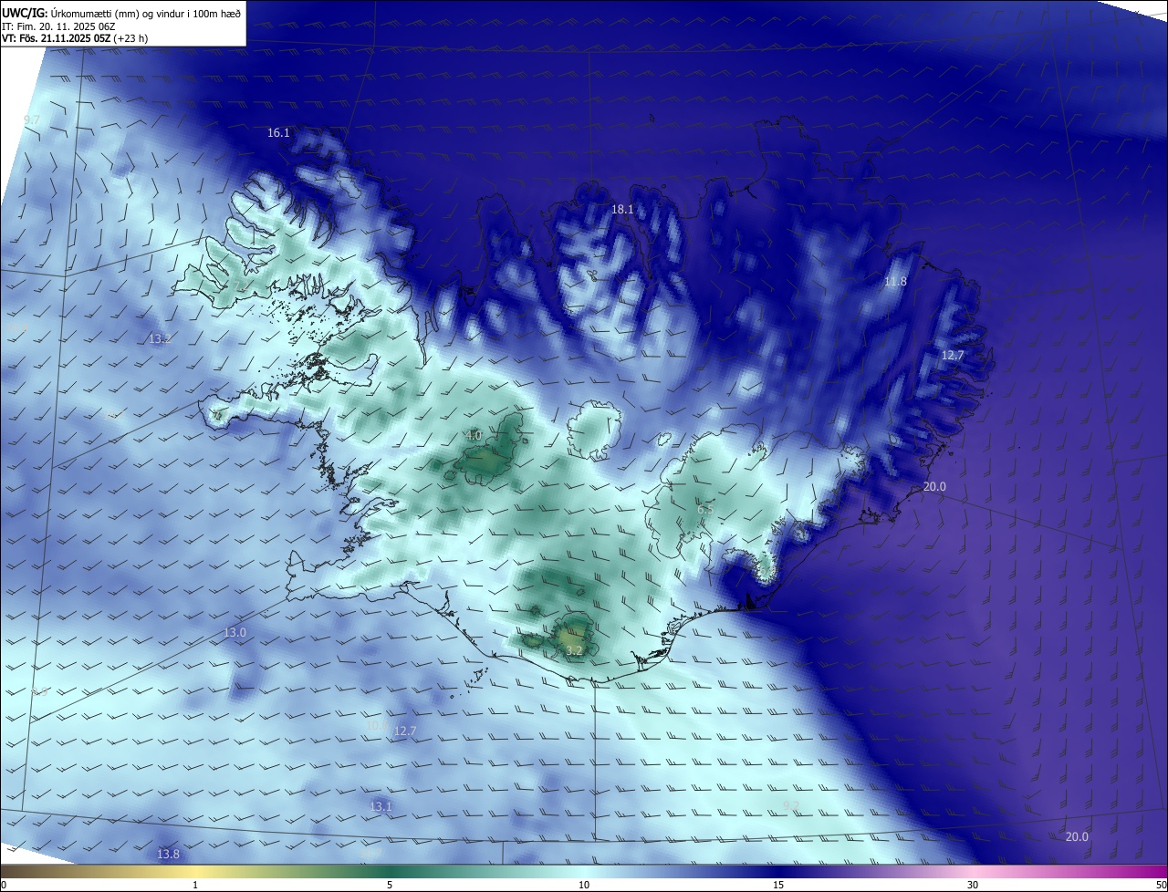The height and width of the screenshot is (892, 1168).
Task: Click the colorbar tick label 30
Action: tap(973, 885)
